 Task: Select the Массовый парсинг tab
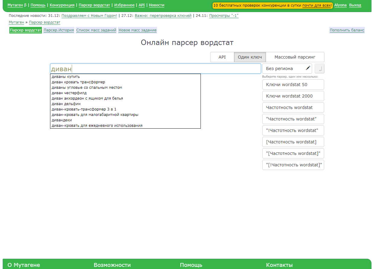[x=295, y=57]
